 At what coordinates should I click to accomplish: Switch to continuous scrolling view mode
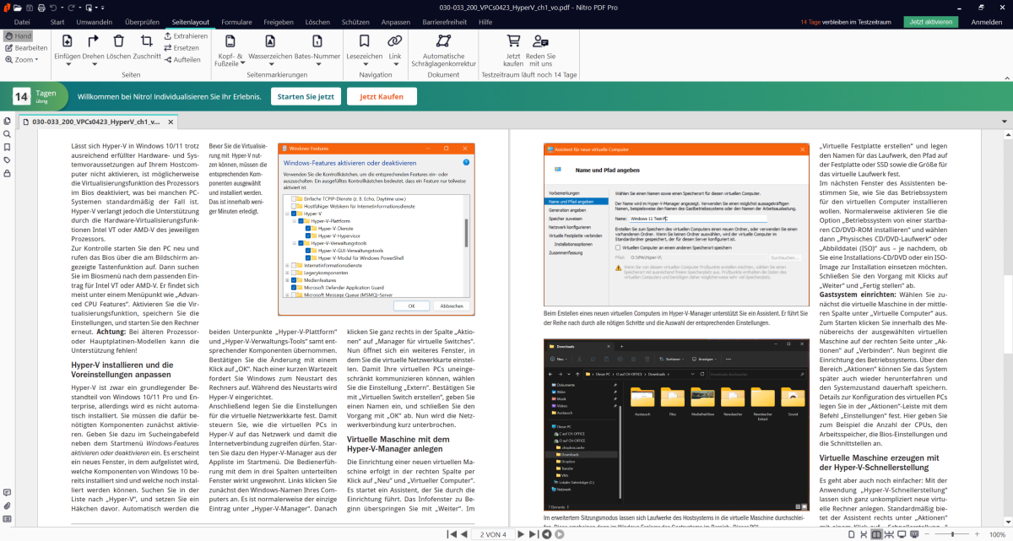(864, 534)
